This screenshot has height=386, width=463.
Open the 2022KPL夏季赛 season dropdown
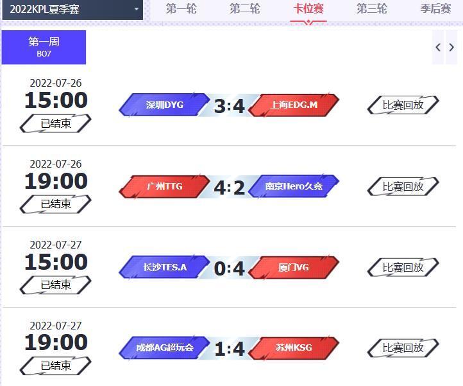tap(72, 10)
